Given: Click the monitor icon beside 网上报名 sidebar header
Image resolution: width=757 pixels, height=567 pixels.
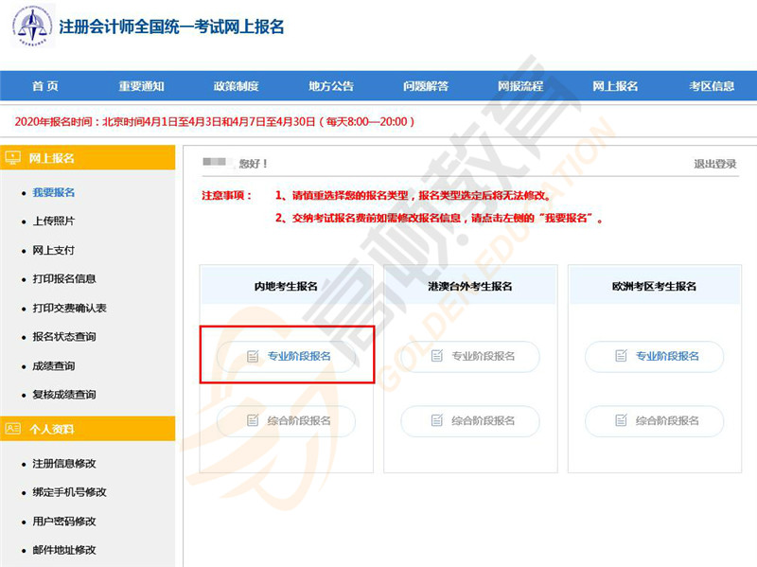Looking at the screenshot, I should 13,157.
